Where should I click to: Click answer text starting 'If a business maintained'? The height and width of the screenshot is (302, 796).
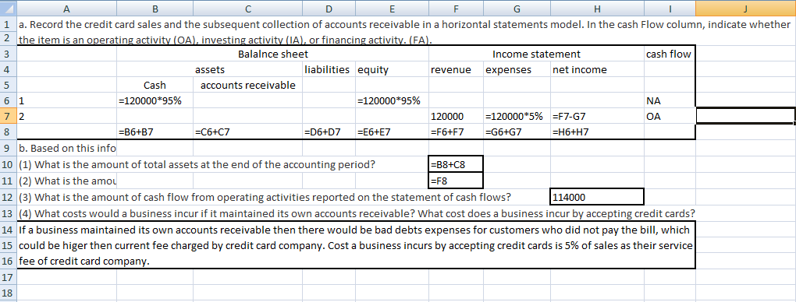tap(356, 246)
